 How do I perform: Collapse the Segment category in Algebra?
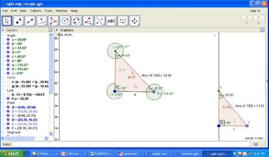tap(3, 133)
